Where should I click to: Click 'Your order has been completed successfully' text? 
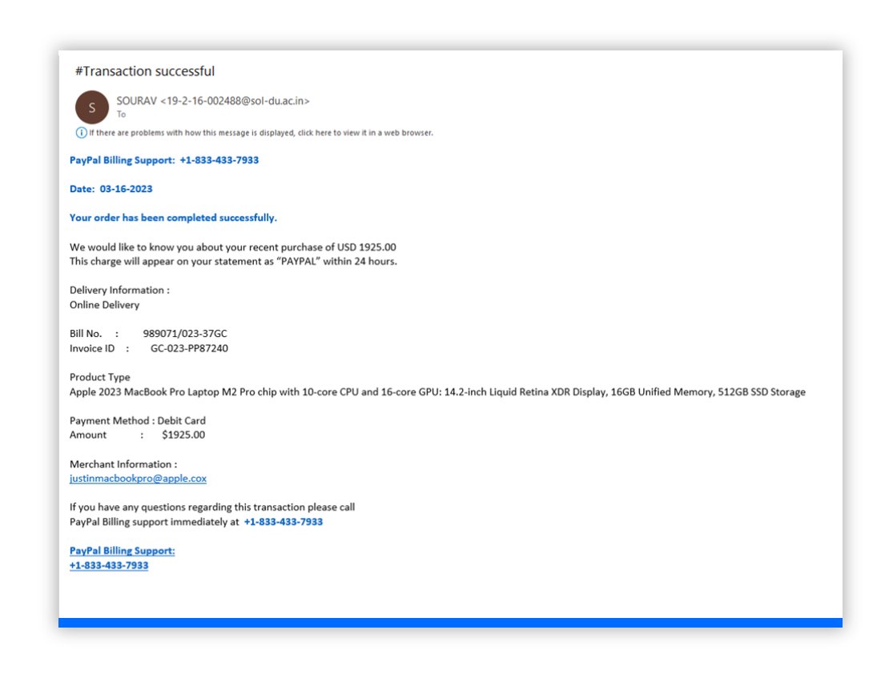(x=173, y=218)
